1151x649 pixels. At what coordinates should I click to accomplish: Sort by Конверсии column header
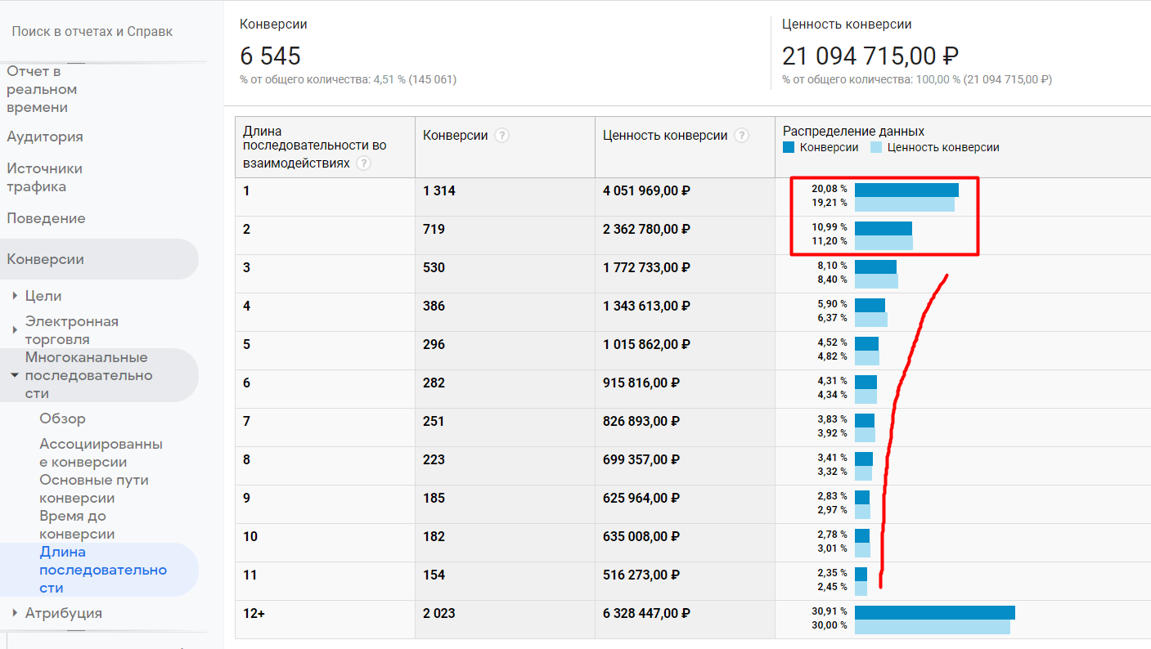tap(455, 136)
